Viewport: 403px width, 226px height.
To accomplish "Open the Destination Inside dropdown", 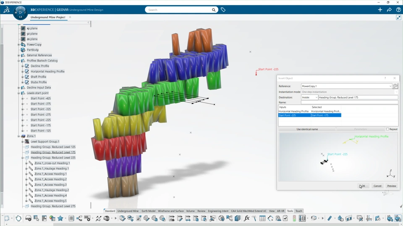I will point(316,98).
